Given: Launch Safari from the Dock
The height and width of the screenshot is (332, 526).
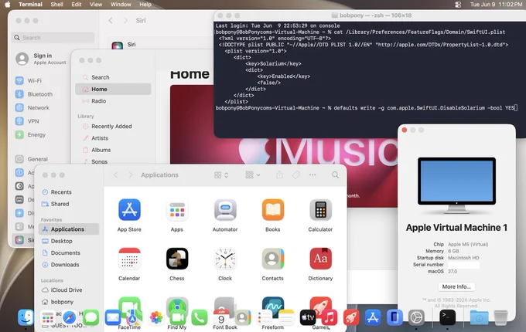Looking at the screenshot, I should [x=69, y=317].
